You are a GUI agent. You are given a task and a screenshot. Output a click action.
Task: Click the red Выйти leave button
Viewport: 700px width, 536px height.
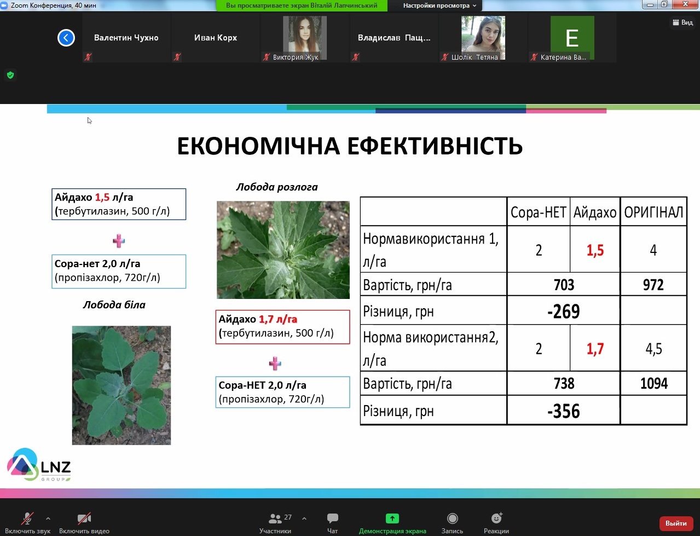[x=676, y=523]
